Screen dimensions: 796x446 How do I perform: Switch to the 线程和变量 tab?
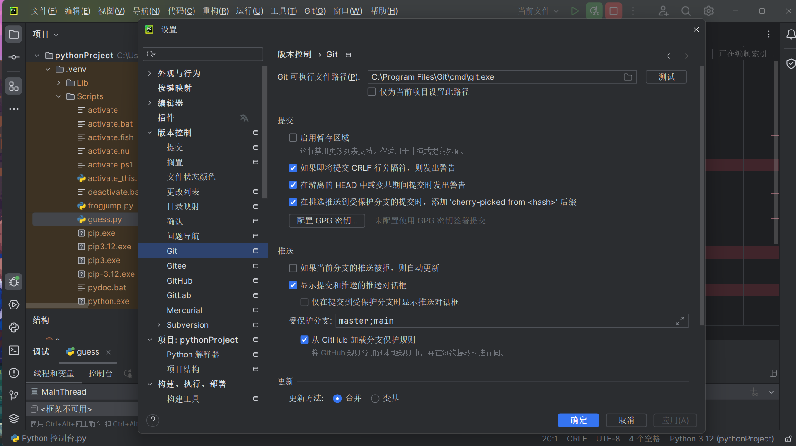(x=54, y=374)
